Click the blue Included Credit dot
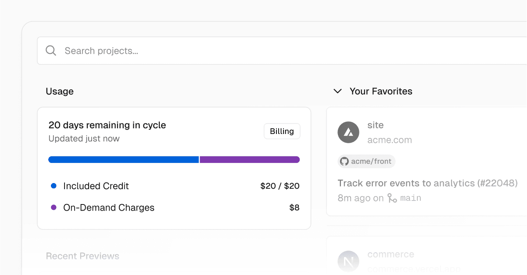 coord(54,186)
